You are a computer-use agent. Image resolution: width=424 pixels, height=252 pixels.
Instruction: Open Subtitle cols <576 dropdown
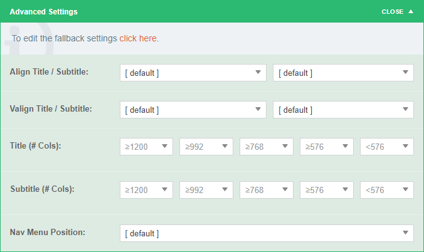pyautogui.click(x=387, y=190)
